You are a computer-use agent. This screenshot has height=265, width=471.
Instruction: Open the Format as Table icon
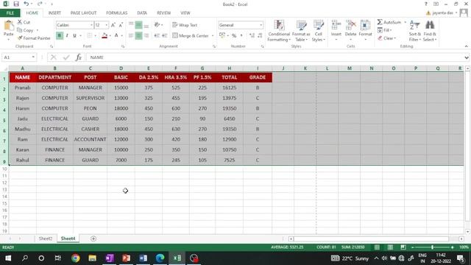point(301,25)
